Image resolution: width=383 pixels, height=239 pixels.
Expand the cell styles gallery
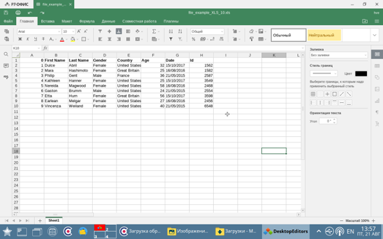pos(375,35)
